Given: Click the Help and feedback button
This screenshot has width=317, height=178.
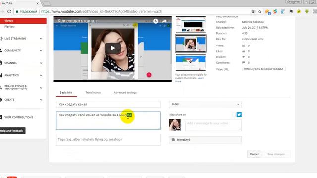Looking at the screenshot, I should (x=12, y=131).
